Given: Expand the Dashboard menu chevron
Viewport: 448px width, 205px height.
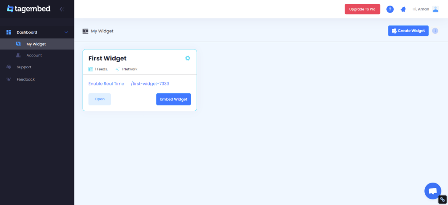Looking at the screenshot, I should 66,32.
